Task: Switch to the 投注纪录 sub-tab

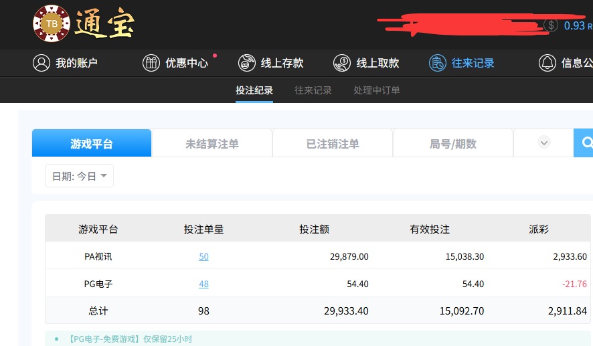Action: click(254, 90)
